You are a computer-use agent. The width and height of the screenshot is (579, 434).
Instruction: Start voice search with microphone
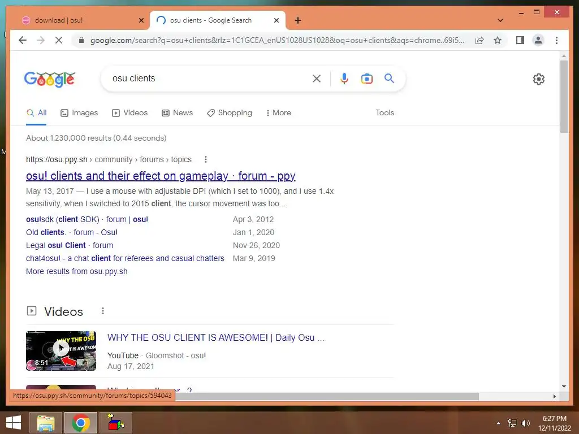click(344, 79)
